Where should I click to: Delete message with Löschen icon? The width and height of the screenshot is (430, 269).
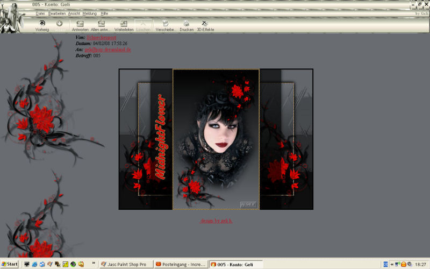pos(144,24)
